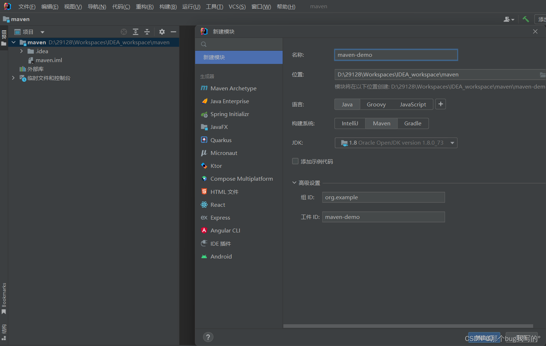
Task: Click the 名称 name input field
Action: 396,55
